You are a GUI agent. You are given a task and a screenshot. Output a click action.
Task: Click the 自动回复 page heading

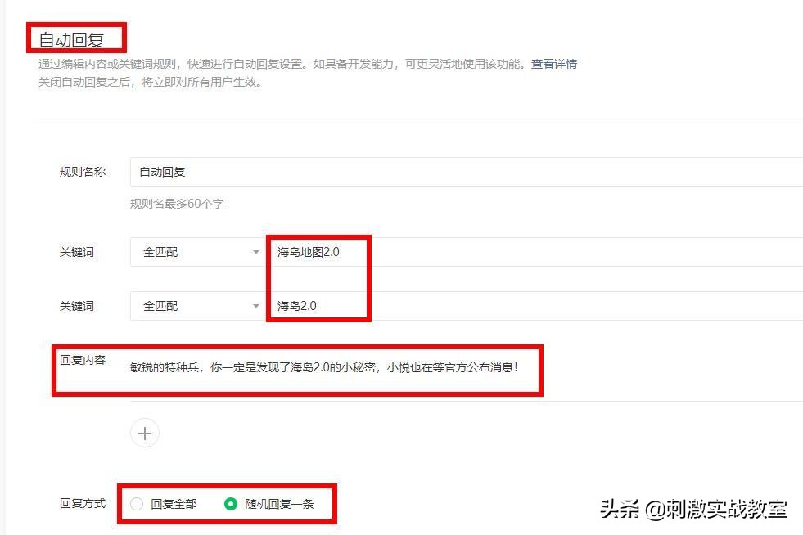pos(72,40)
